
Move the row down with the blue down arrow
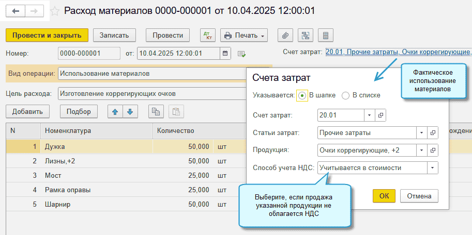tap(130, 111)
